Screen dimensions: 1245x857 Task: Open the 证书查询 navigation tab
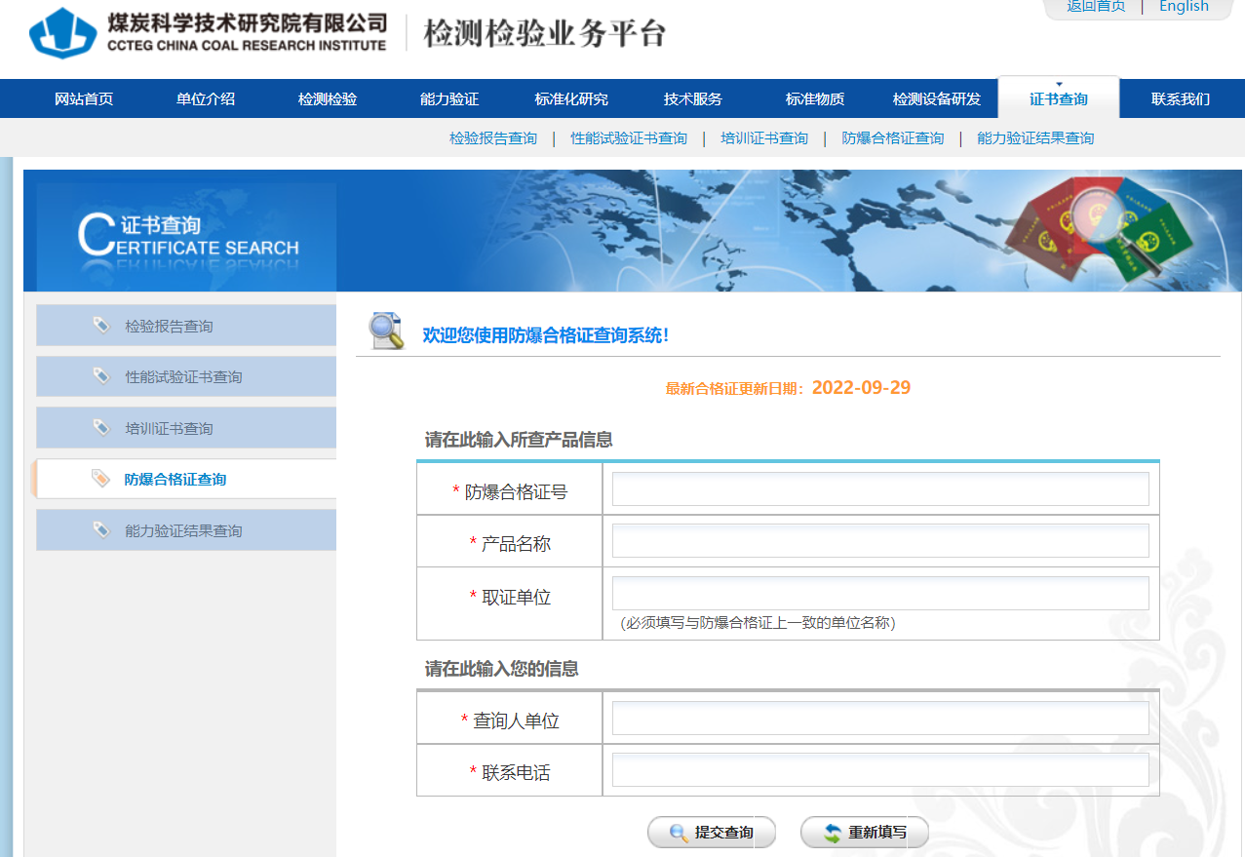pyautogui.click(x=1058, y=98)
